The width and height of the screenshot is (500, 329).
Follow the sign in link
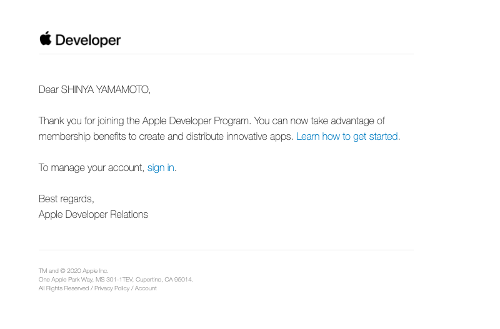(x=161, y=168)
